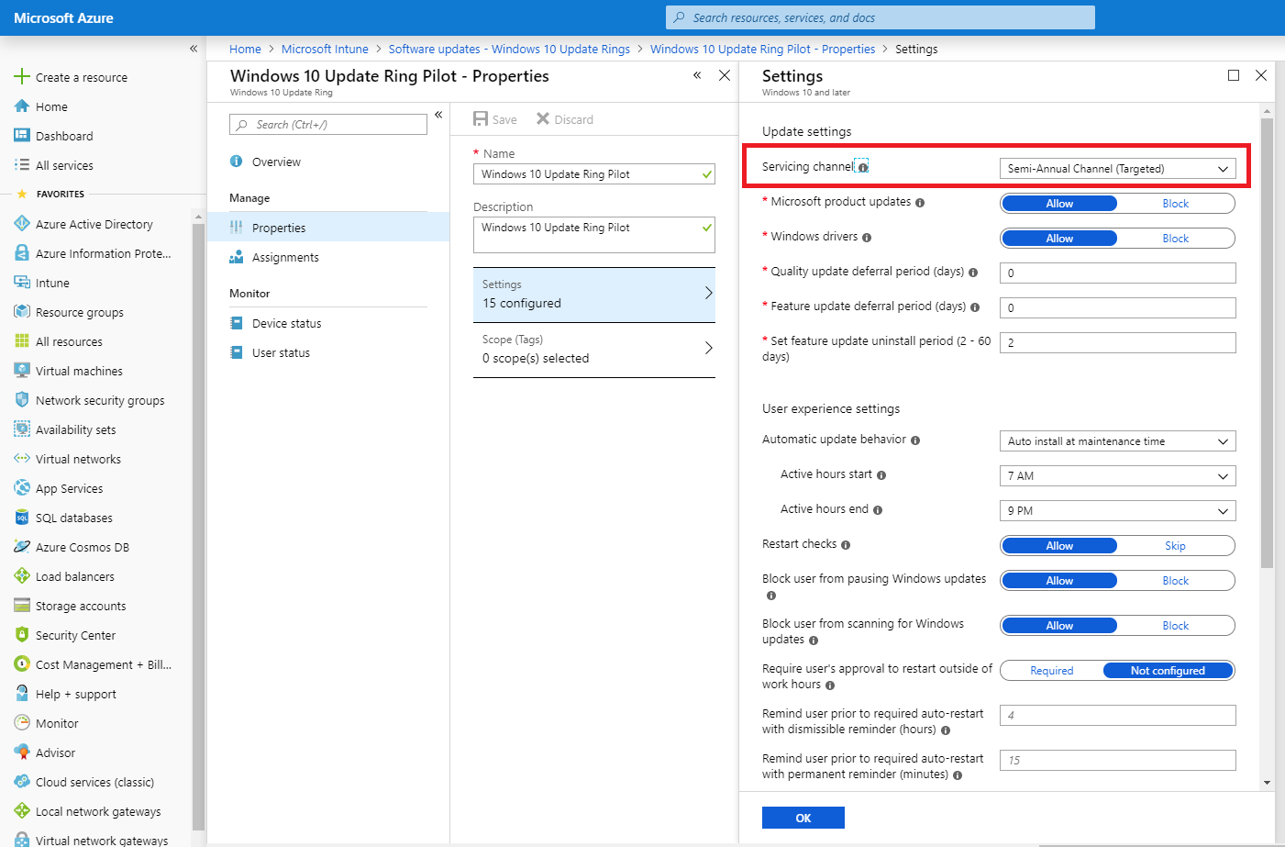This screenshot has height=847, width=1285.
Task: Open Storage accounts icon
Action: 22,606
